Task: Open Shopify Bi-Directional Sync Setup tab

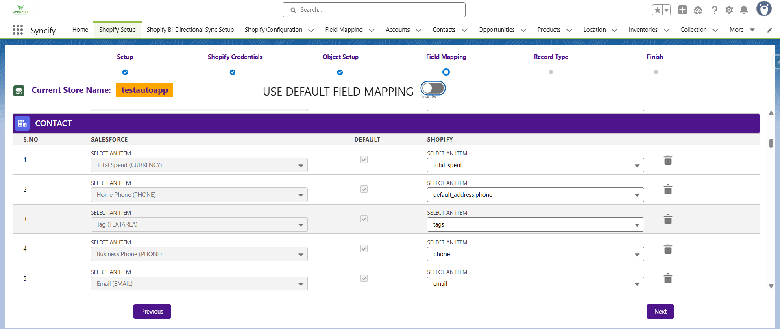Action: pos(190,30)
